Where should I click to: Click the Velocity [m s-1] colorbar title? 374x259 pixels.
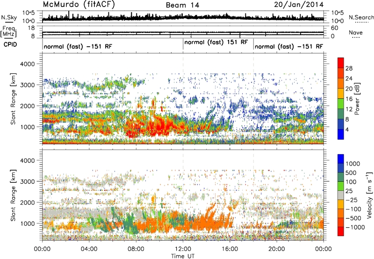point(369,195)
